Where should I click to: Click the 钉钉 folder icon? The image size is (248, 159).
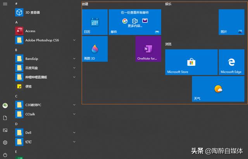pos(19,142)
